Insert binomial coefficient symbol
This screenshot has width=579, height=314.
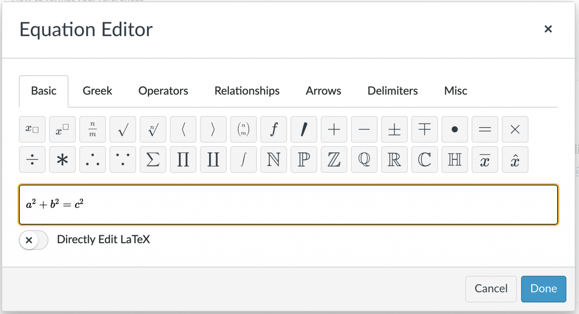(244, 130)
